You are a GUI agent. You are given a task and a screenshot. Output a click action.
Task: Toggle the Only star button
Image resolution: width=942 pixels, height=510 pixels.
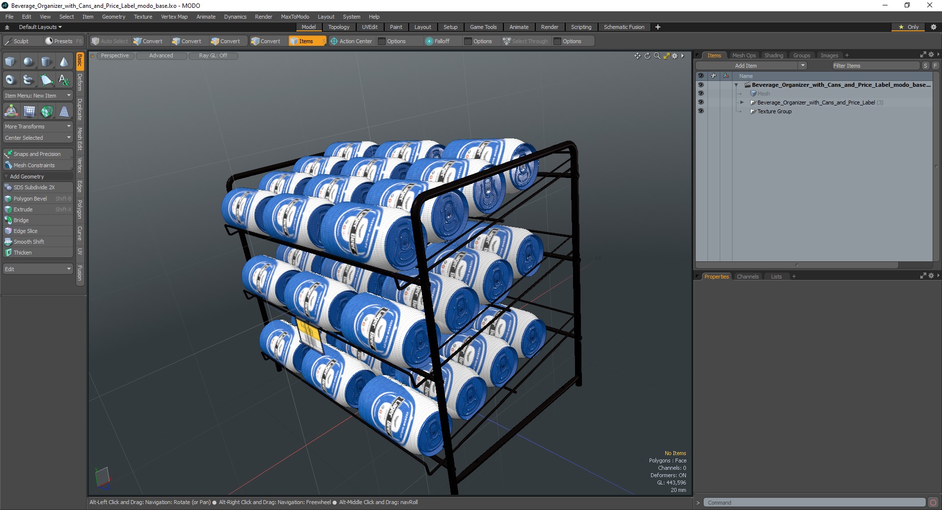909,27
